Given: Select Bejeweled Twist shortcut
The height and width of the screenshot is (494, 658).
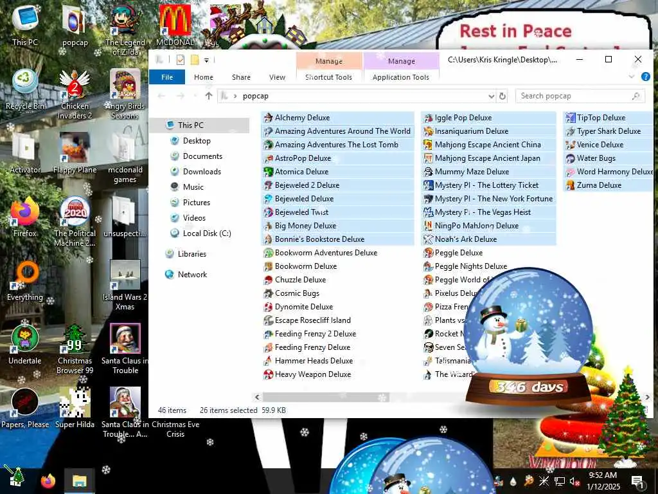Looking at the screenshot, I should 296,212.
